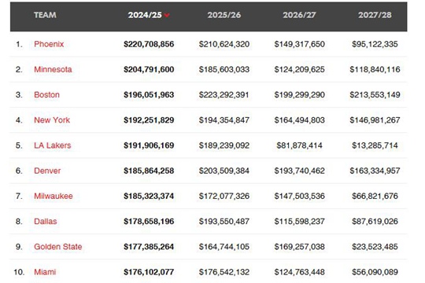
Task: Open the Boston team link
Action: 46,95
